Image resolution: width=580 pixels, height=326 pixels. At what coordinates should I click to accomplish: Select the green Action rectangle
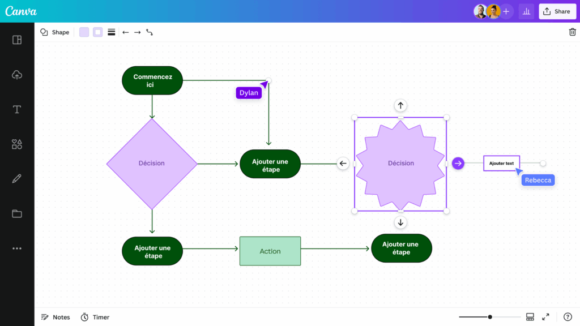coord(270,251)
